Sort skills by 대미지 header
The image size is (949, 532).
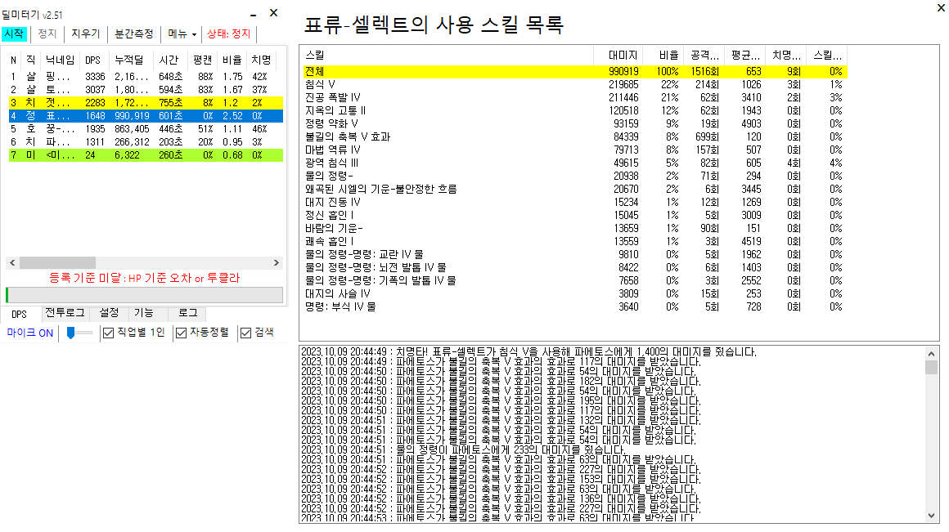pos(618,55)
